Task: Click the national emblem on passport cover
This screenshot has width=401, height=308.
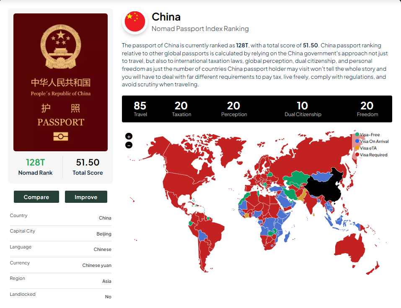Action: coord(61,46)
